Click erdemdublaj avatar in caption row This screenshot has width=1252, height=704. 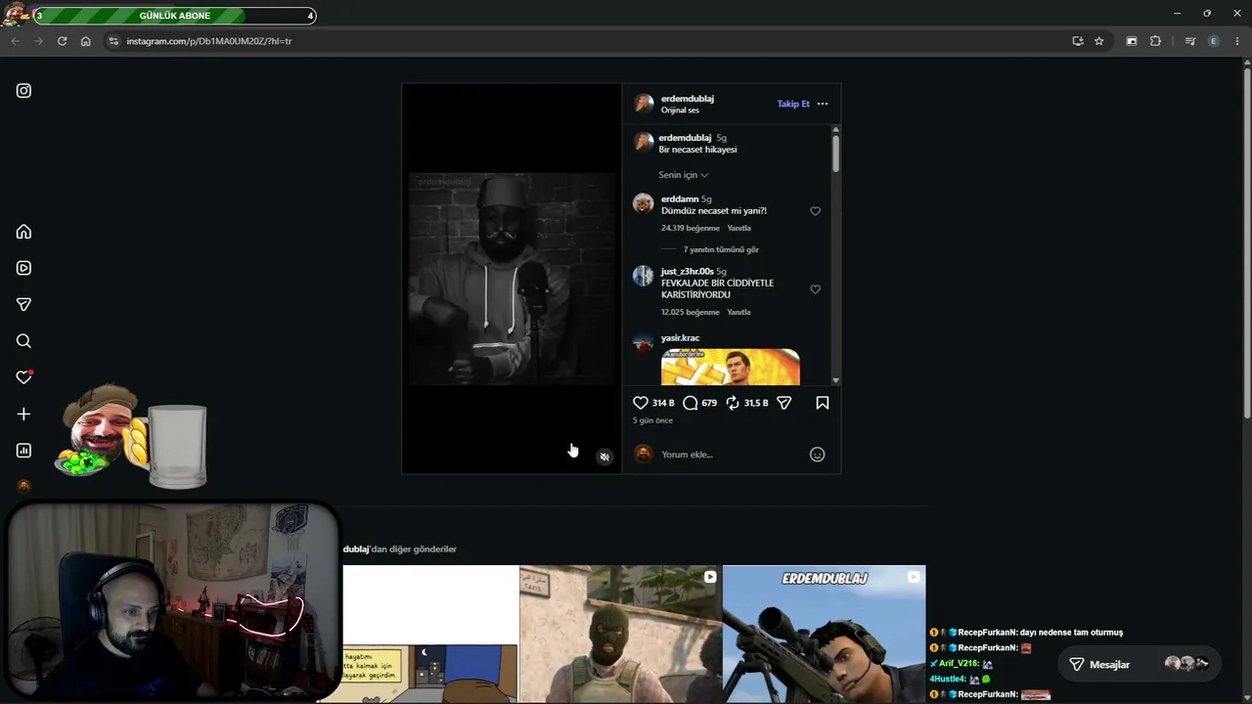[644, 143]
